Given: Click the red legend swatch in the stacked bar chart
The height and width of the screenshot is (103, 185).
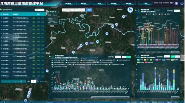Looking at the screenshot, I should [146, 62].
